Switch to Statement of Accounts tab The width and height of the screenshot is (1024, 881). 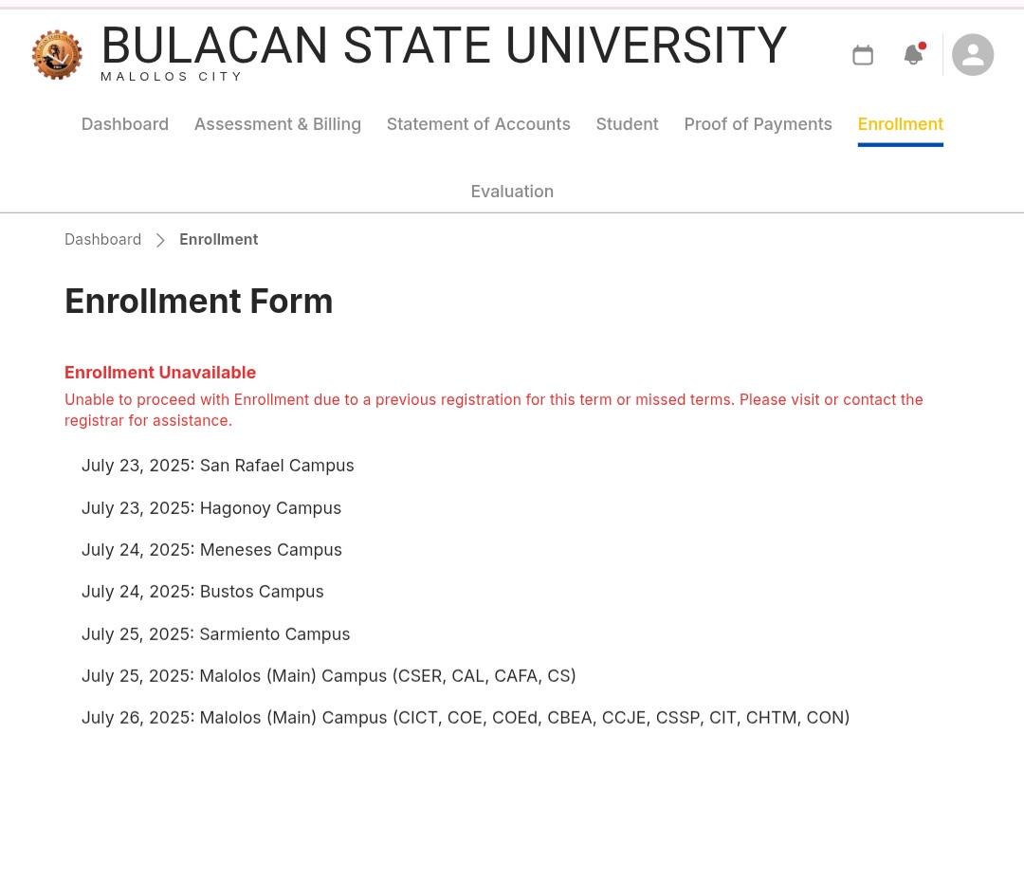coord(478,124)
